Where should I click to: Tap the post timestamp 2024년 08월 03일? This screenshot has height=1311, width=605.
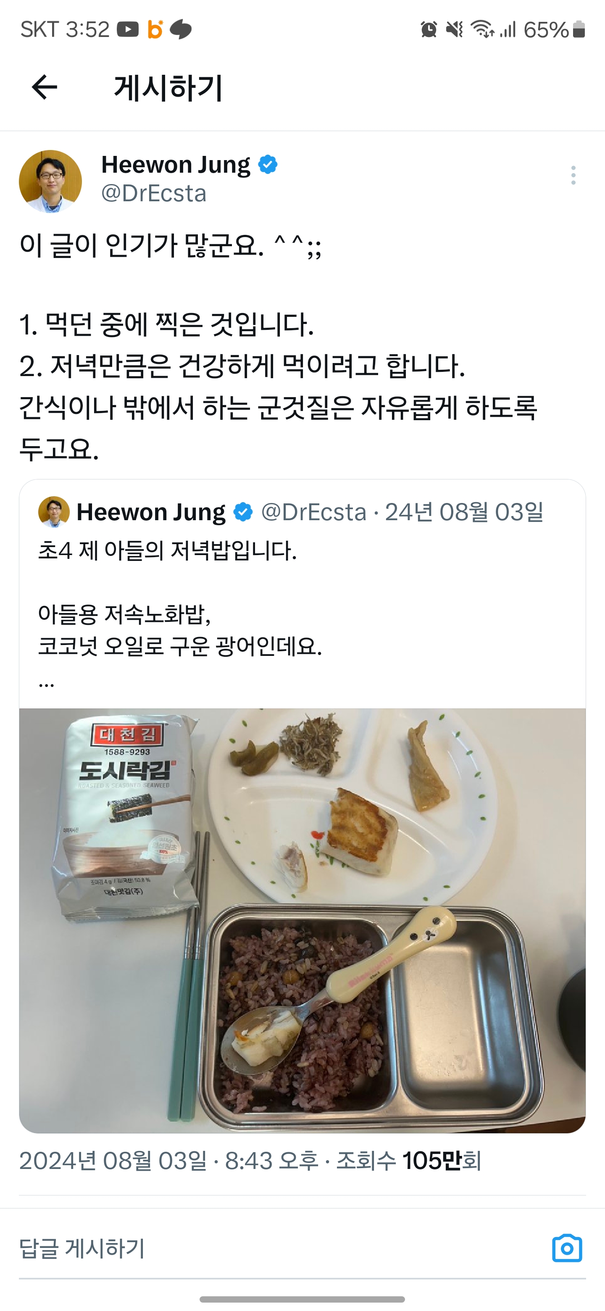click(113, 1161)
